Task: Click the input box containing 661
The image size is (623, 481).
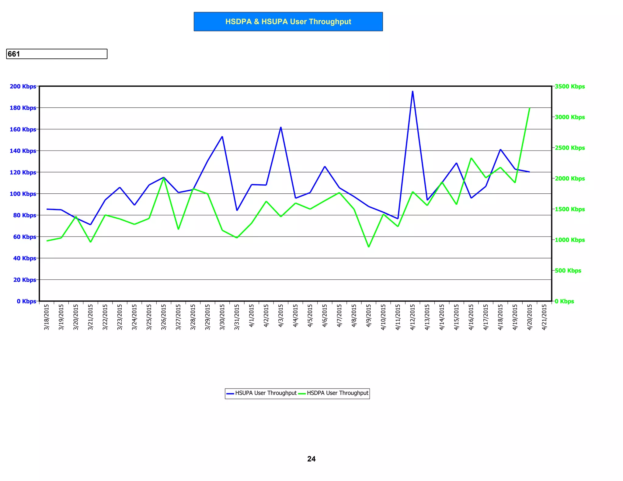Action: 57,54
